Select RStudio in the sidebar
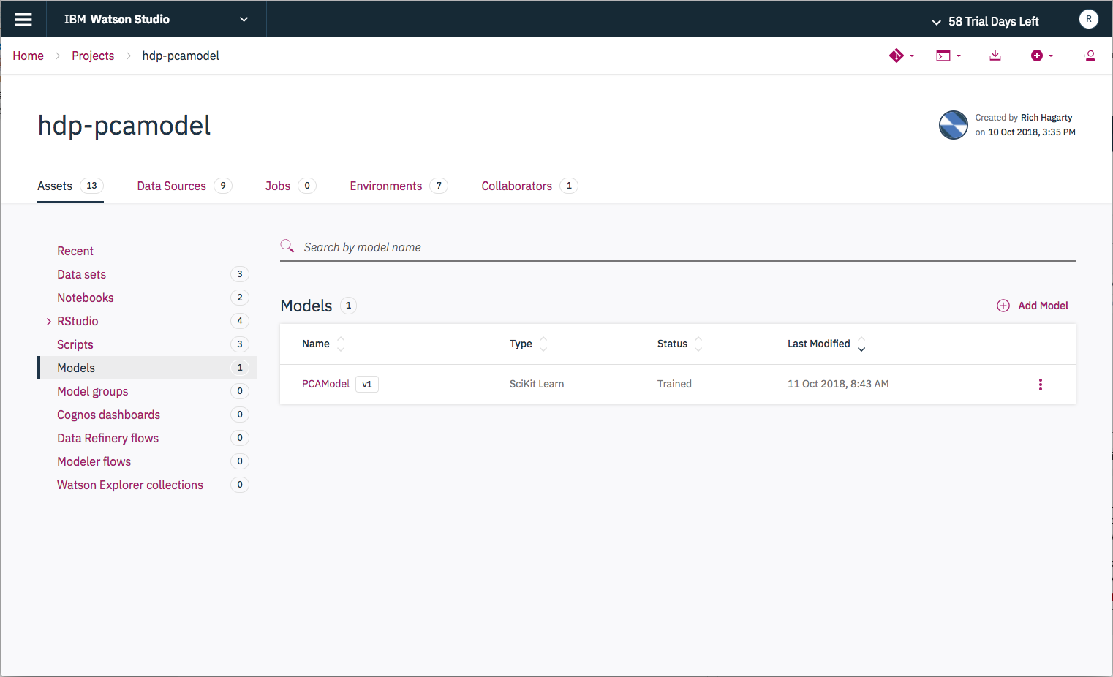 78,321
